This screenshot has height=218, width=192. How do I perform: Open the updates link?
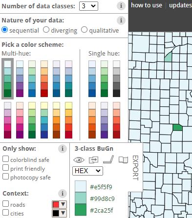[180, 5]
